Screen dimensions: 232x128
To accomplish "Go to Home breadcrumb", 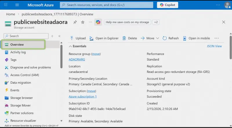I will (10, 14).
